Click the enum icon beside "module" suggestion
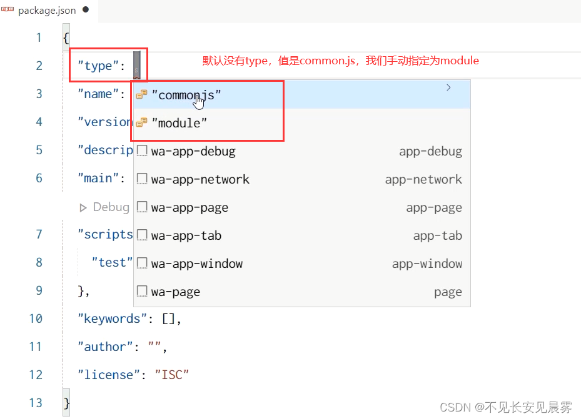581x419 pixels. tap(142, 123)
